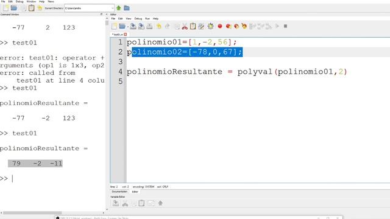Viewport: 390px width, 219px height.
Task: Expand recent files arrow beside Open
Action: (128, 26)
